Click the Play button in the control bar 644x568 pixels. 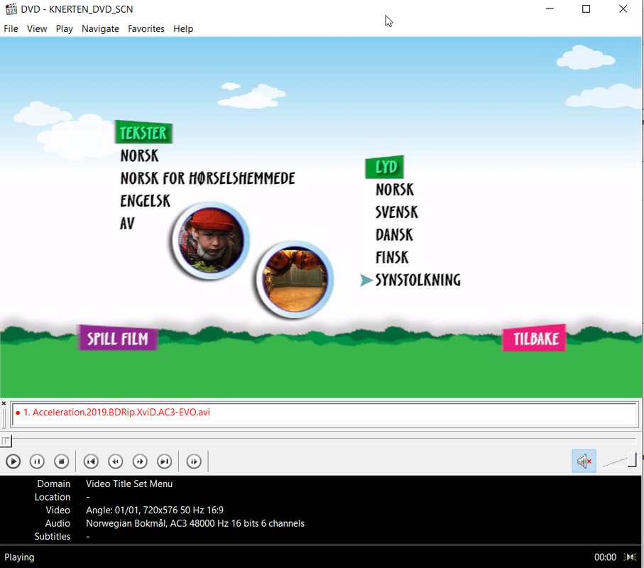point(13,461)
